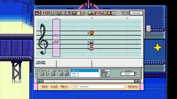This screenshot has width=177, height=99.
Task: Step staff left one measure arrow
Action: 42,81
